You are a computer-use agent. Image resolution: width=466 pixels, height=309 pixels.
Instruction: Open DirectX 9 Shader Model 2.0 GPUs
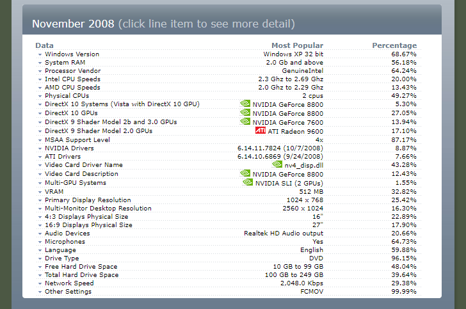coord(99,131)
